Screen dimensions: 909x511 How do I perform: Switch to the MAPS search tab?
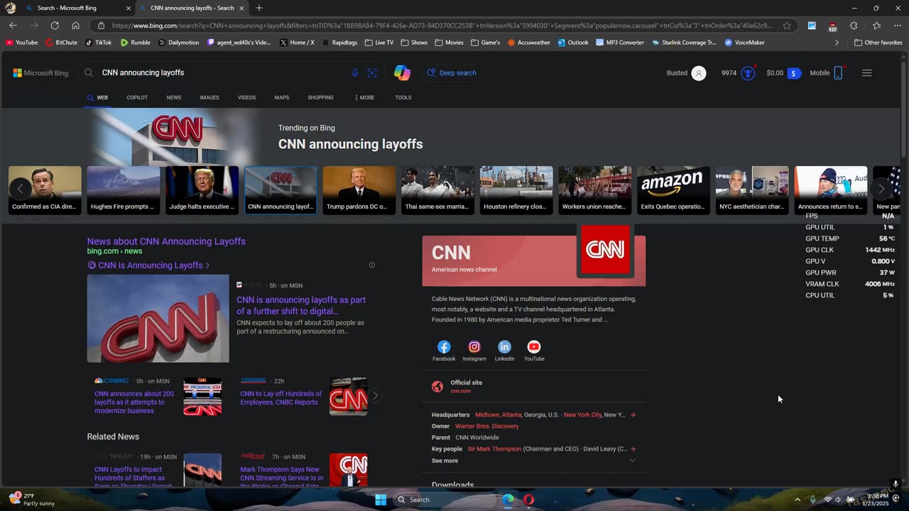click(x=282, y=97)
